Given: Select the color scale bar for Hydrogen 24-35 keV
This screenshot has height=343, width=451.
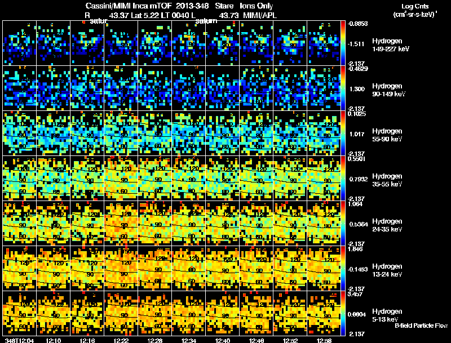Looking at the screenshot, I should [343, 224].
